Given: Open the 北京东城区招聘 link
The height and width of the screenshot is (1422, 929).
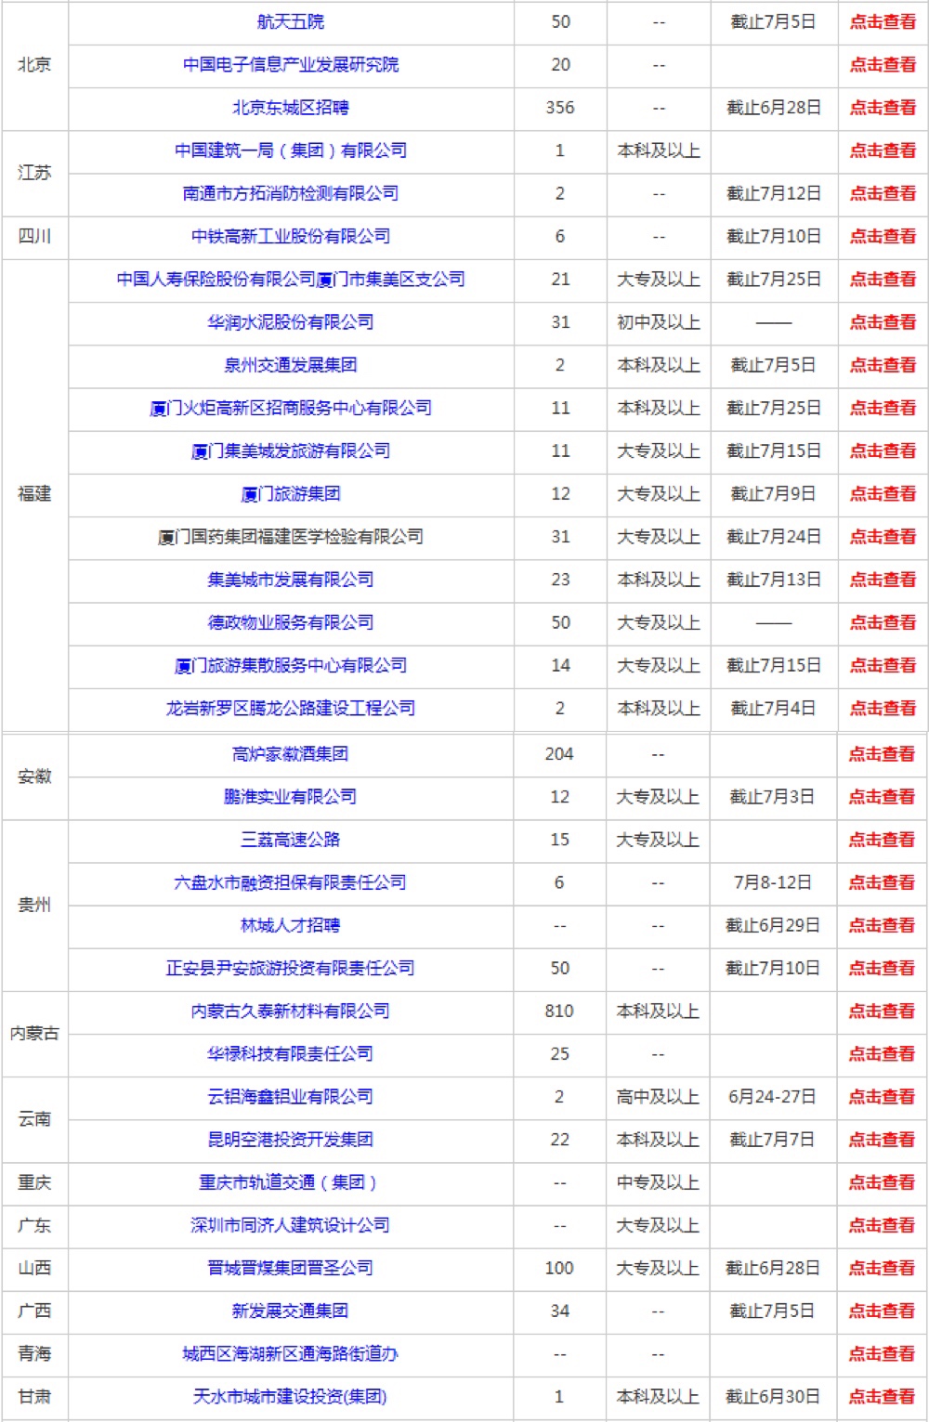Looking at the screenshot, I should point(291,107).
